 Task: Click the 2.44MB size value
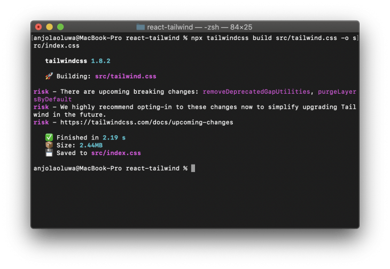click(x=91, y=145)
